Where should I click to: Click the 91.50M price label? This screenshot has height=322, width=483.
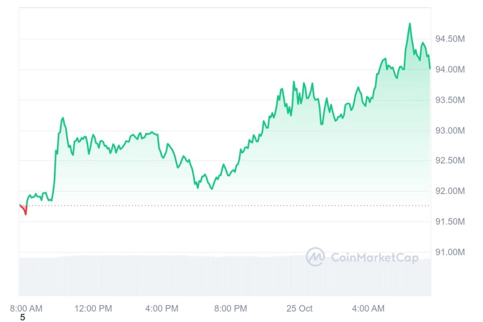[450, 221]
